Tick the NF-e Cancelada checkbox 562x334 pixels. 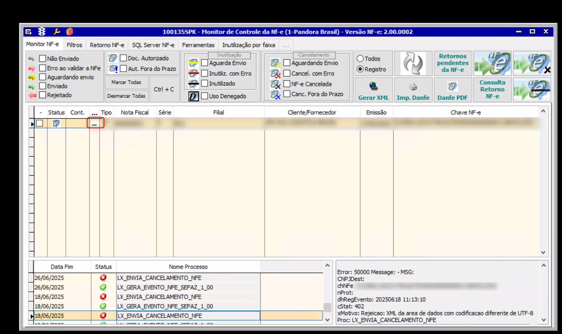(287, 84)
